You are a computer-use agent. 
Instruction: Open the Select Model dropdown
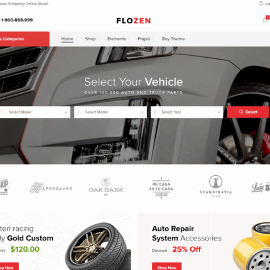point(111,112)
